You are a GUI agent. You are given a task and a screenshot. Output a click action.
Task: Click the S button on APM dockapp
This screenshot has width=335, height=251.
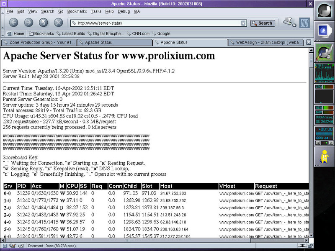click(318, 143)
